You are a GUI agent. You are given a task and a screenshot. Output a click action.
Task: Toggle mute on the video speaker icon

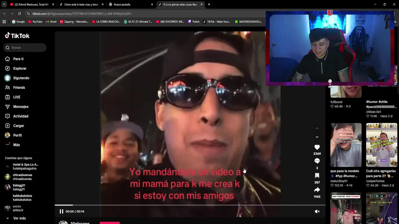click(317, 212)
